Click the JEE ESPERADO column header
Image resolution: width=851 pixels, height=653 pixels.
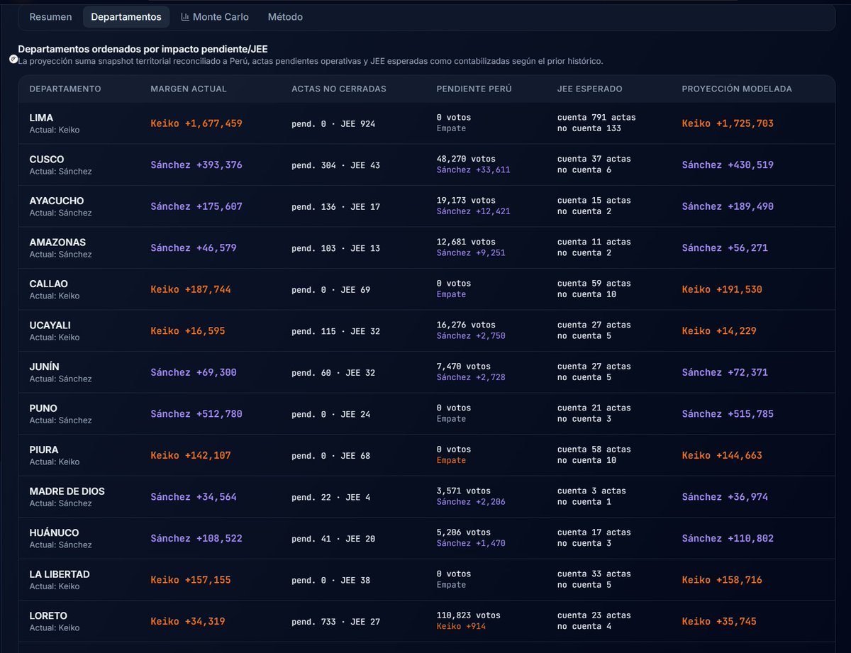click(x=590, y=89)
